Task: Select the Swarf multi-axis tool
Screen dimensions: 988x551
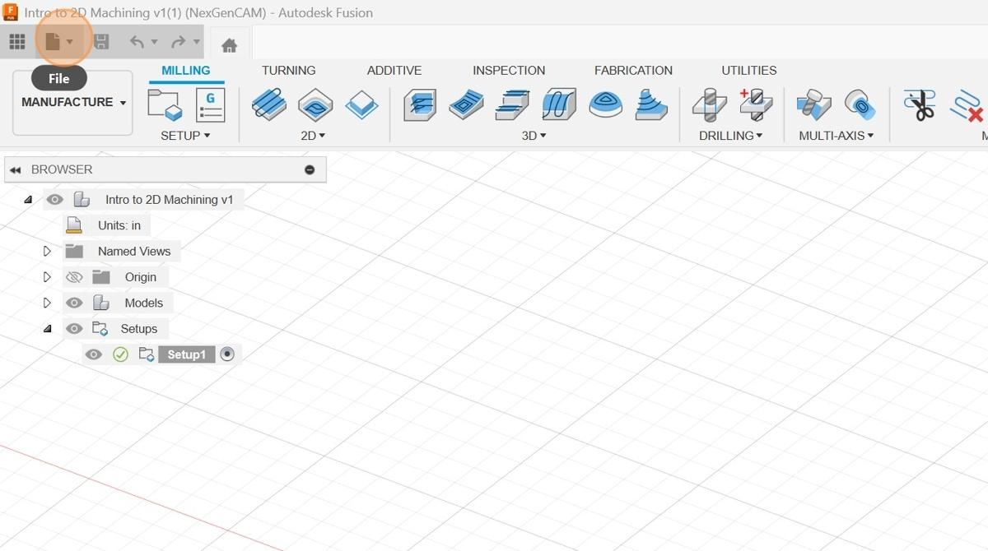Action: pos(814,105)
